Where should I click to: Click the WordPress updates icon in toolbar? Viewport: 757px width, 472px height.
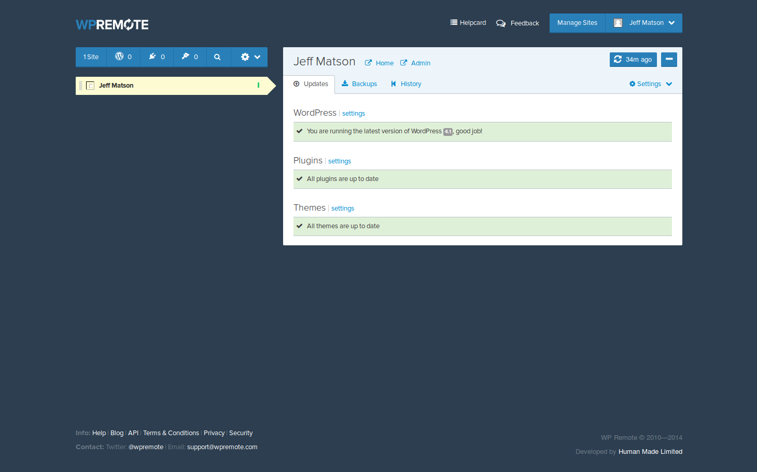(119, 57)
